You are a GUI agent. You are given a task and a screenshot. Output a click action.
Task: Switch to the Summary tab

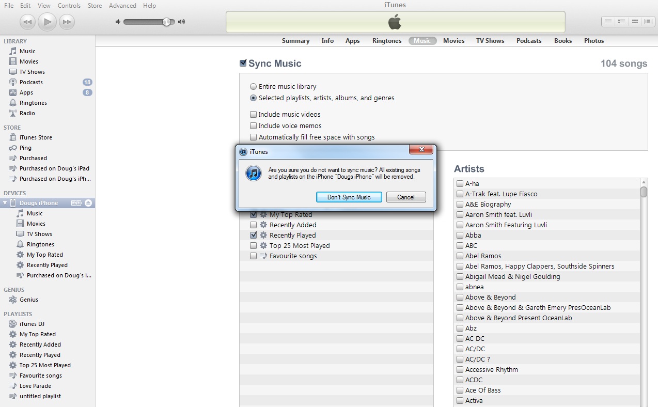pos(295,41)
